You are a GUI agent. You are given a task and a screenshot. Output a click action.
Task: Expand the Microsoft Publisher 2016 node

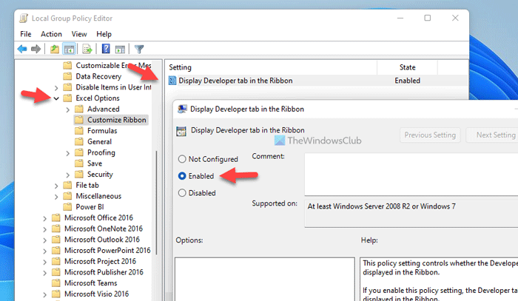click(x=44, y=273)
